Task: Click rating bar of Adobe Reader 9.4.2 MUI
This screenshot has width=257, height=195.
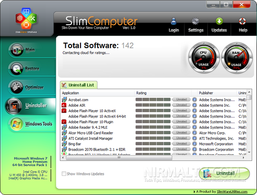Action: (153, 127)
